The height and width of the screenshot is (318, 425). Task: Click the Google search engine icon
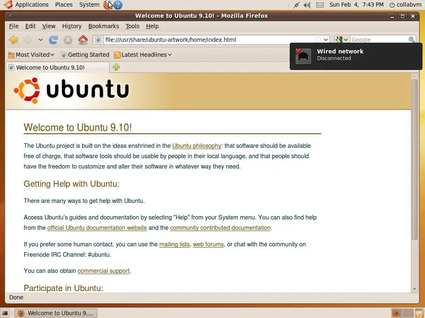click(x=339, y=40)
